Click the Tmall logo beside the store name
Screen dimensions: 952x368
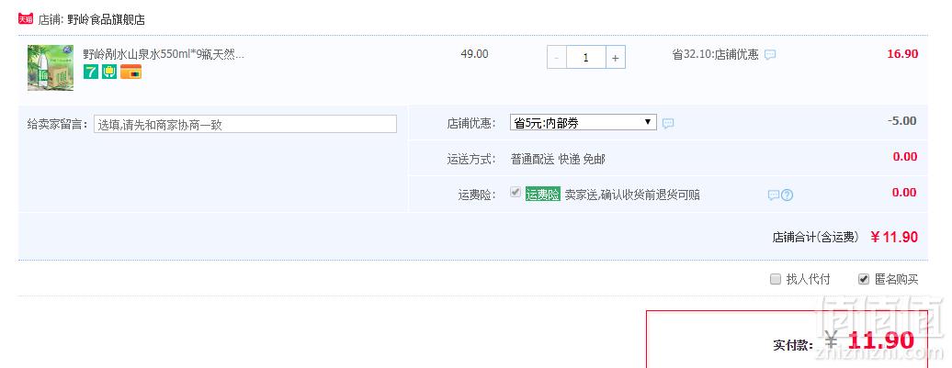(25, 18)
